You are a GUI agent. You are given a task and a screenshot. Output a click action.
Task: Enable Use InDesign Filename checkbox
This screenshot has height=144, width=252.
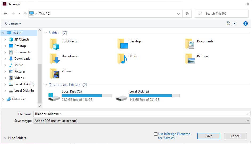[x=156, y=134]
